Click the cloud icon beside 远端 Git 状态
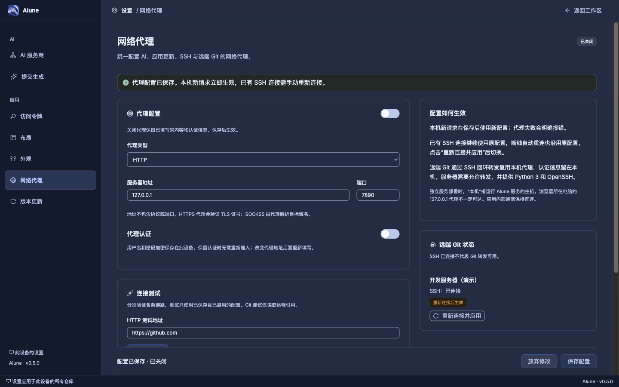 tap(432, 245)
